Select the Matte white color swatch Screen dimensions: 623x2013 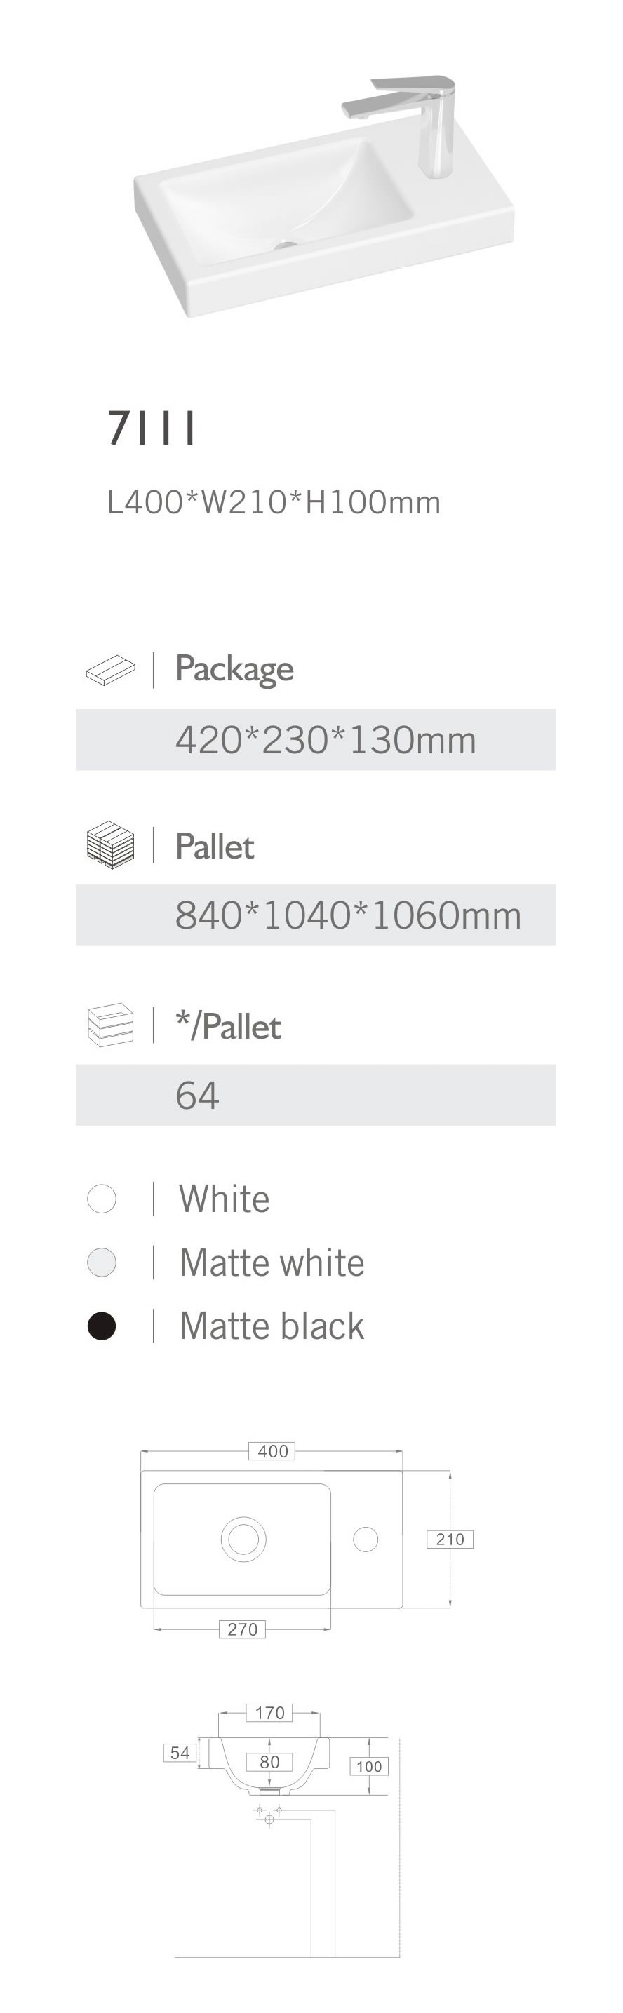tap(102, 1262)
